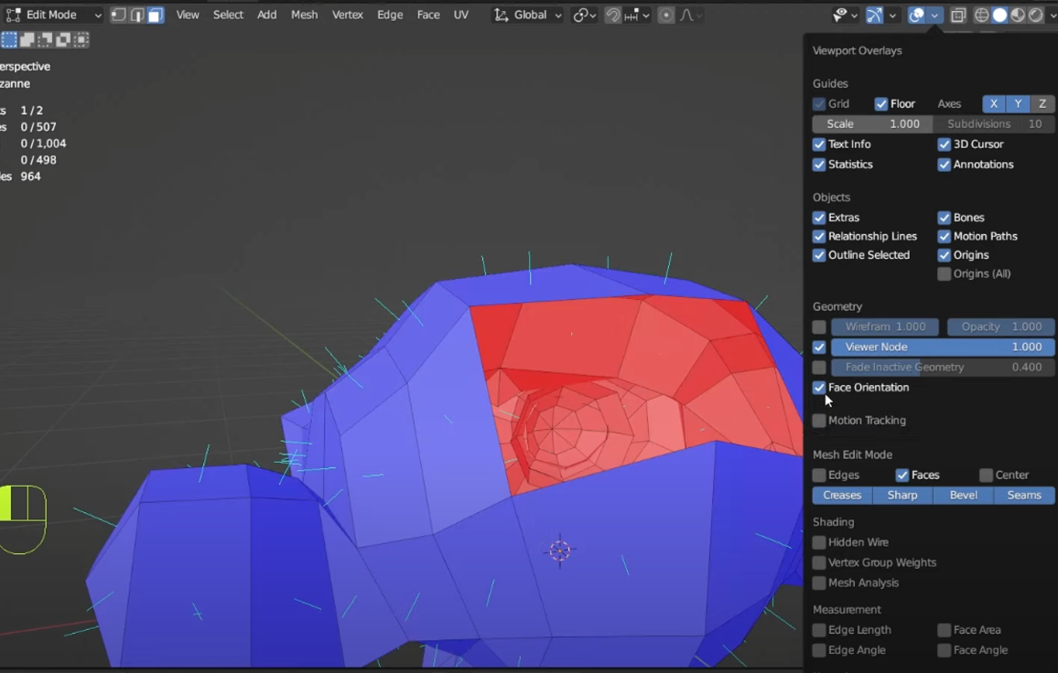Toggle the Sharp button
This screenshot has height=673, width=1058.
902,496
